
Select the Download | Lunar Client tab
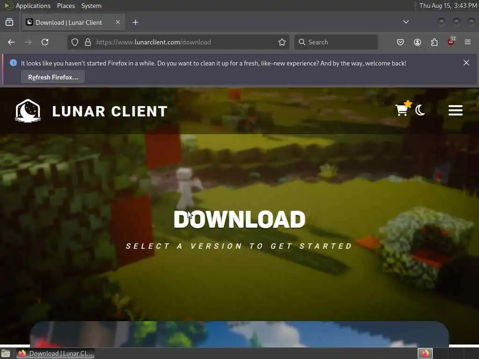[73, 22]
